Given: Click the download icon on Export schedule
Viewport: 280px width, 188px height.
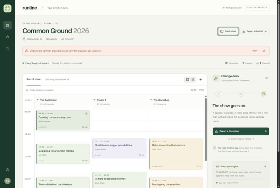Looking at the screenshot, I should pyautogui.click(x=244, y=31).
